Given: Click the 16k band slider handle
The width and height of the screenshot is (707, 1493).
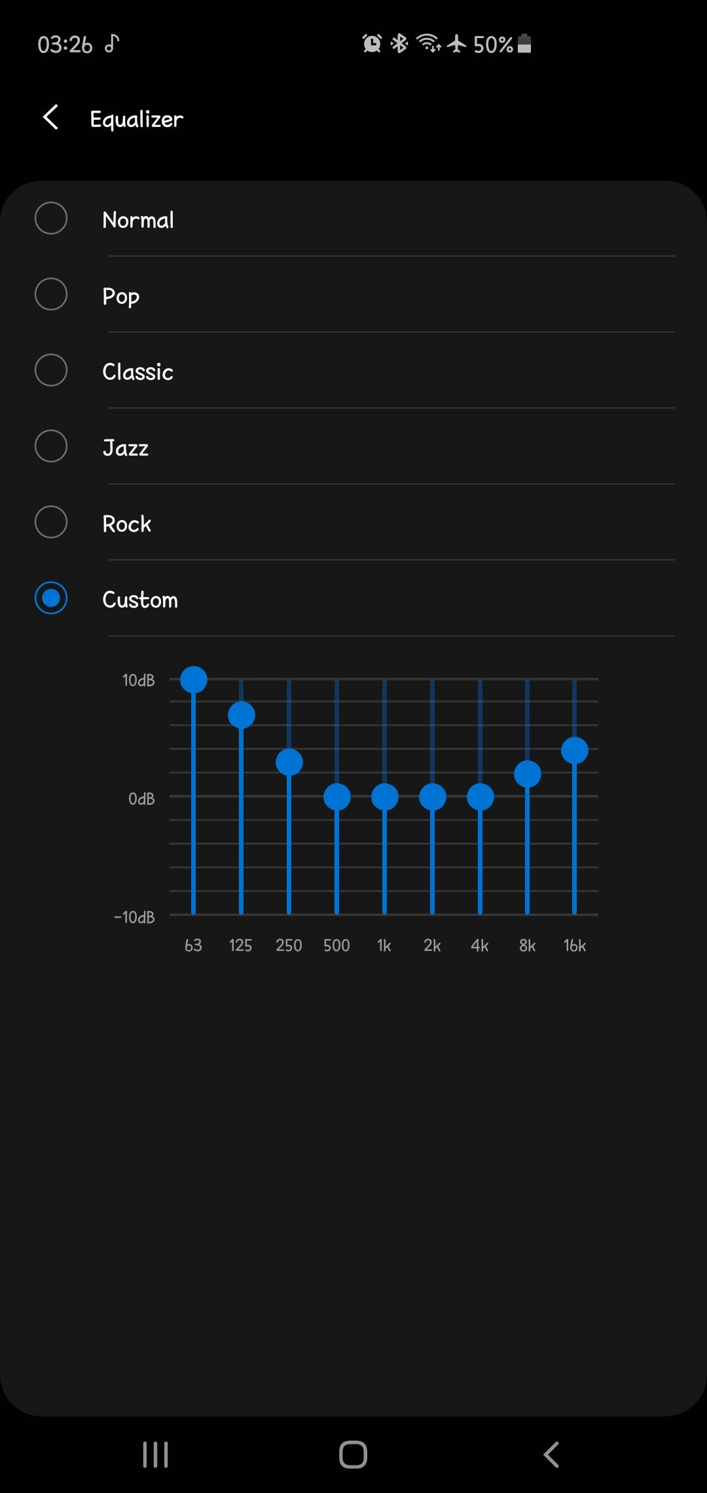Looking at the screenshot, I should [575, 750].
